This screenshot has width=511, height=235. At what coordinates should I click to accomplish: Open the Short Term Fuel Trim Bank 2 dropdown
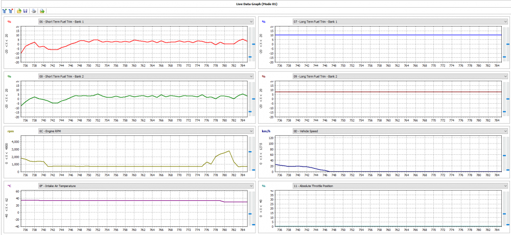145,76
